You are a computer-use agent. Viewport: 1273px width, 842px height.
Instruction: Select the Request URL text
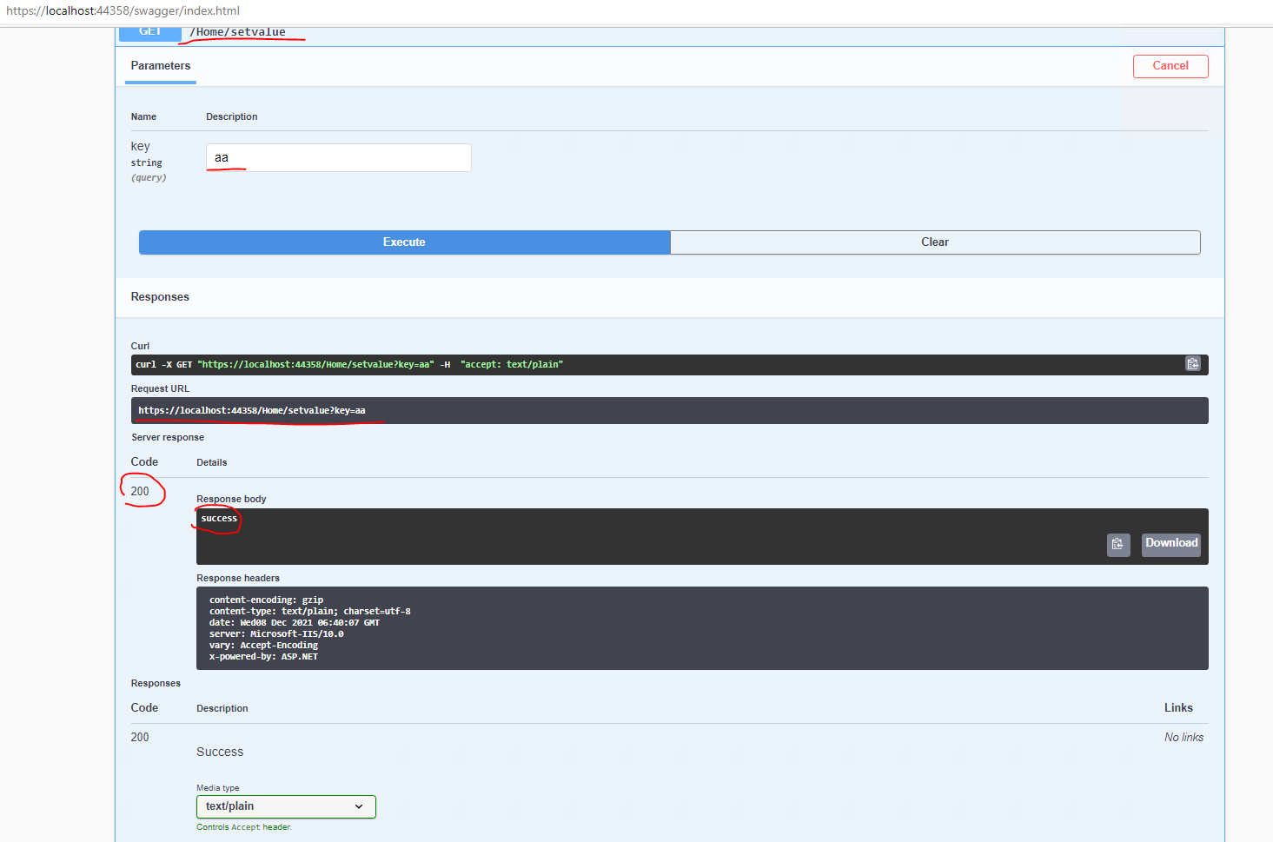[252, 410]
